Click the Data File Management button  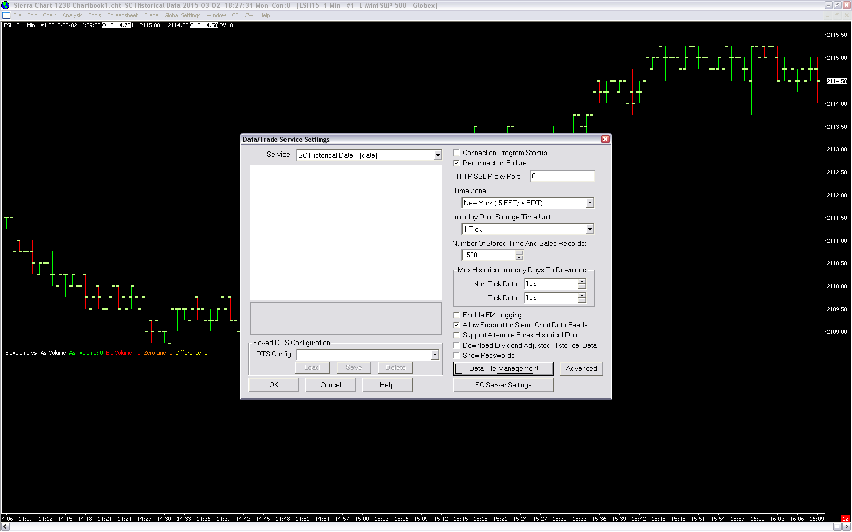pos(503,368)
